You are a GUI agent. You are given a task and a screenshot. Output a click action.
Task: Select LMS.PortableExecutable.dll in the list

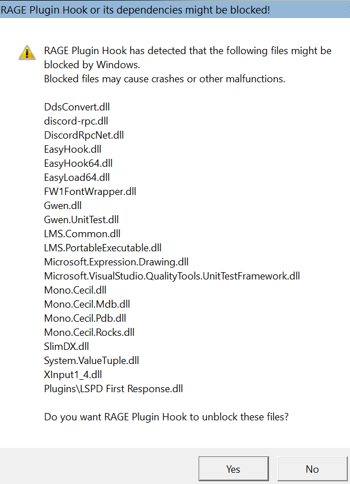pyautogui.click(x=103, y=248)
